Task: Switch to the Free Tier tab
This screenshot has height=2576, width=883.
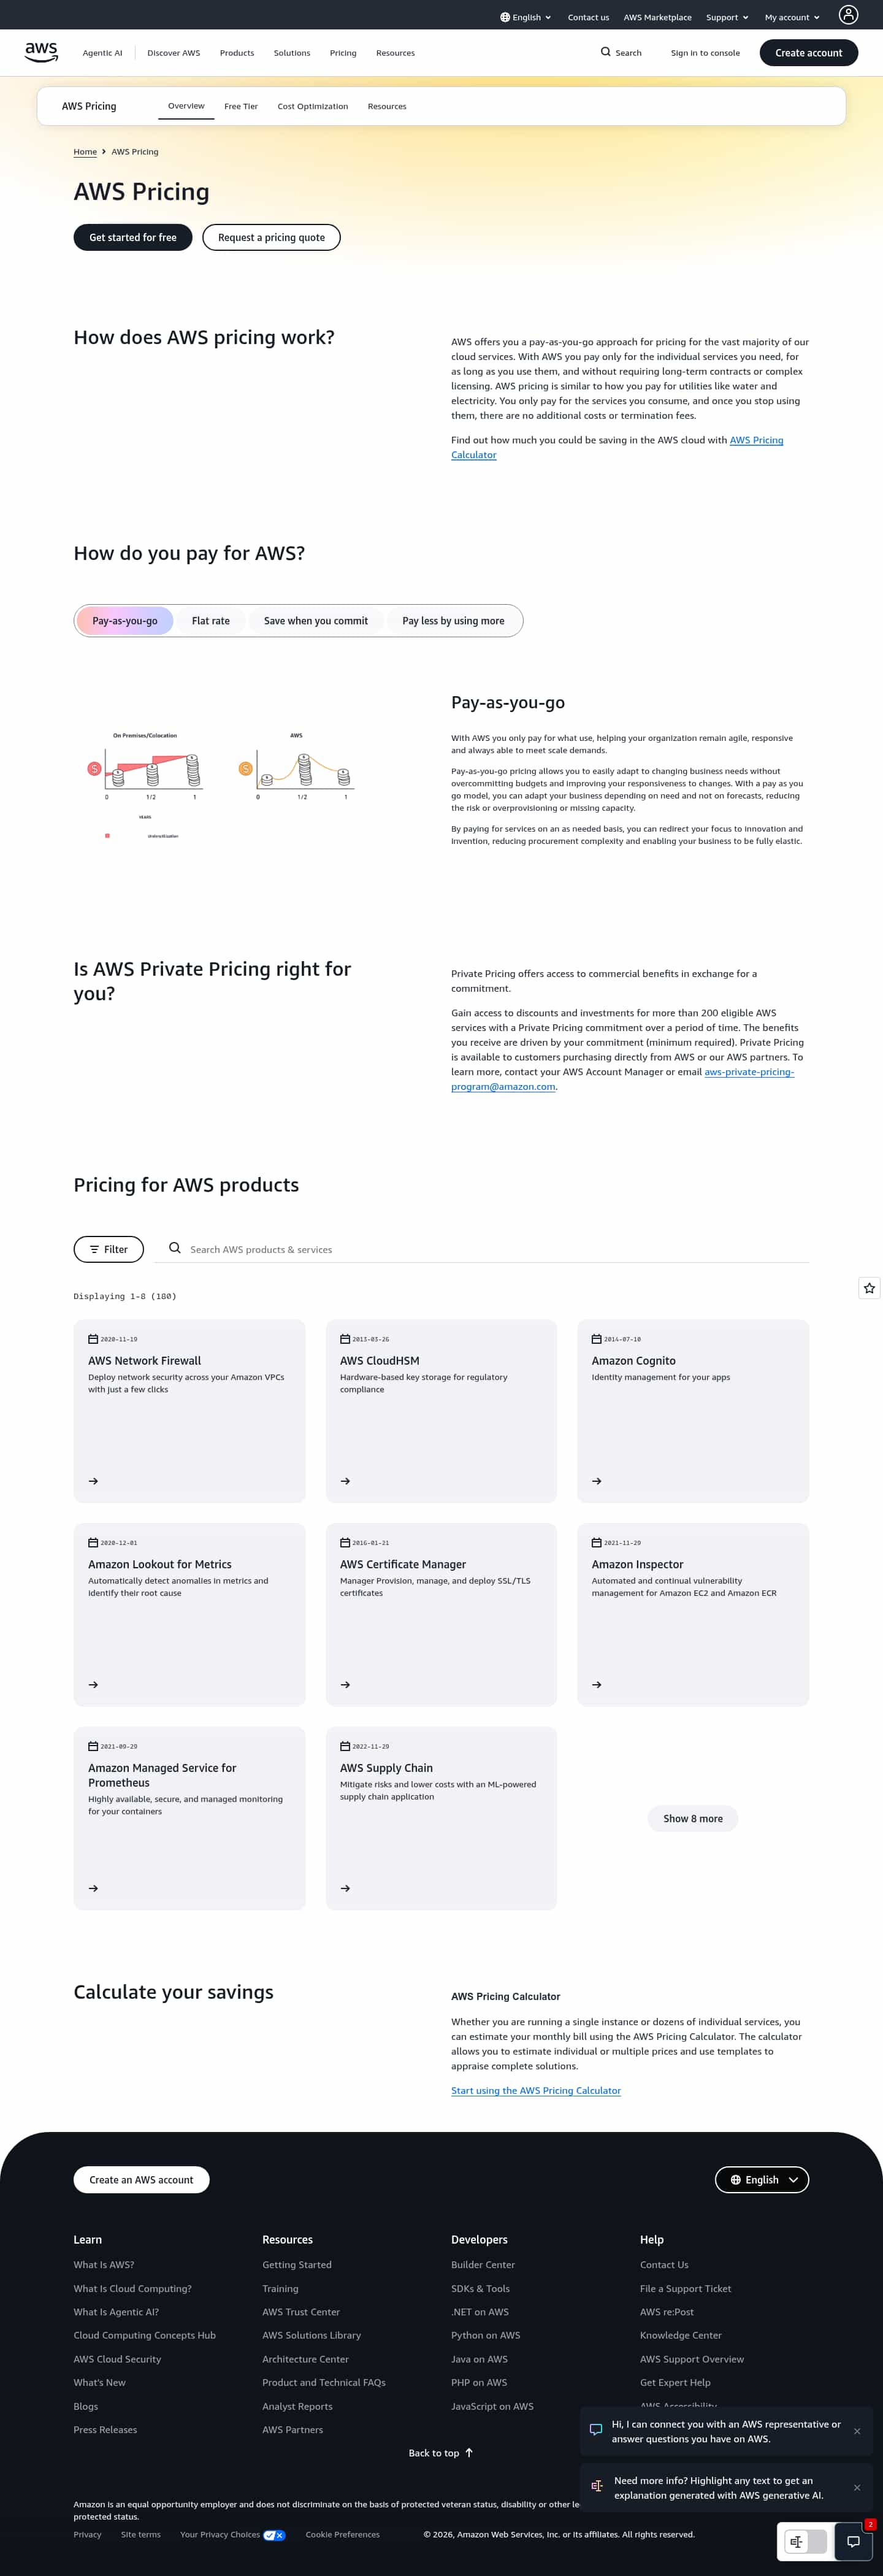Action: click(241, 106)
